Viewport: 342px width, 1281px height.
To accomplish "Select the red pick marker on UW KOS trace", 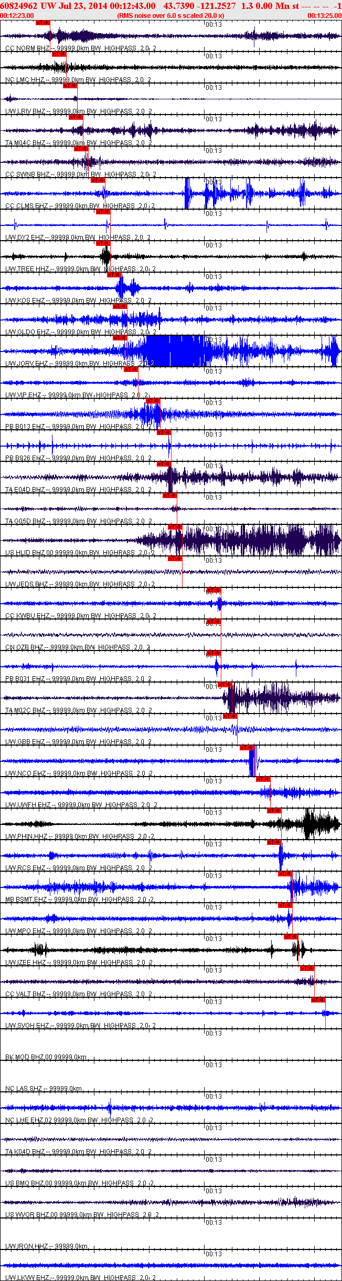I will click(x=114, y=275).
